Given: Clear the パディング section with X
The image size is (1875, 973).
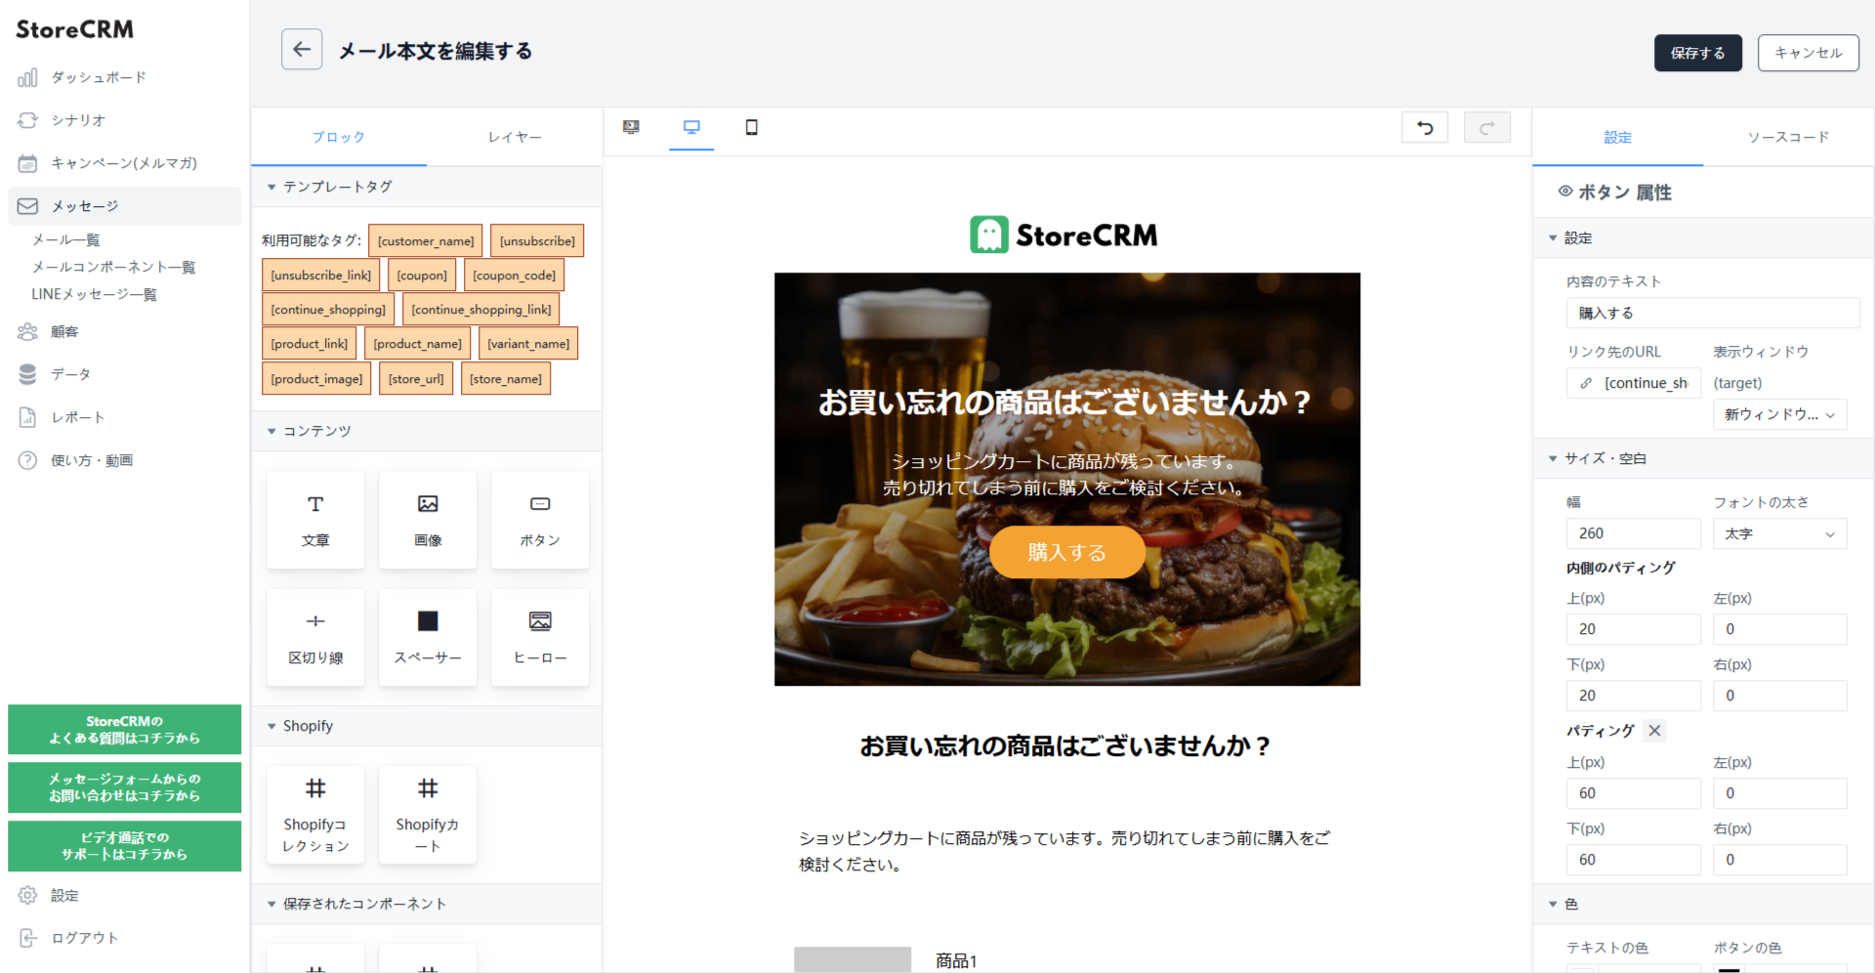Looking at the screenshot, I should [x=1654, y=731].
